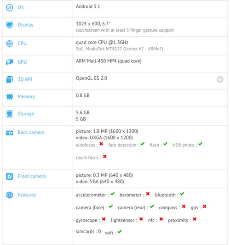Screen dimensions: 230x245
Task: Expand the OpenGL ES 2.0 details arrow
Action: click(x=220, y=79)
